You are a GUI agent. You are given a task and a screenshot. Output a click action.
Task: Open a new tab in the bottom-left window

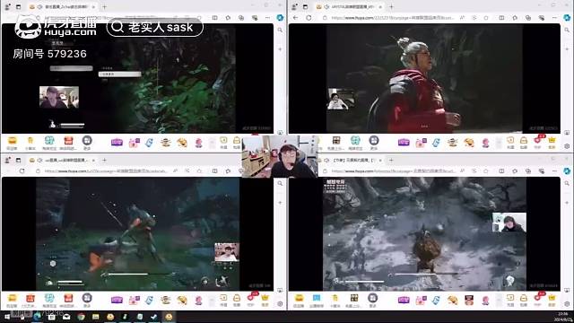104,161
